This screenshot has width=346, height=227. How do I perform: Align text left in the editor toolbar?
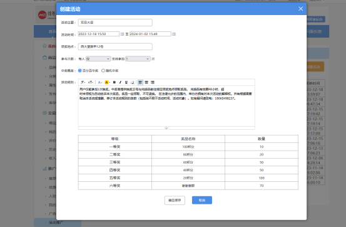(x=140, y=82)
